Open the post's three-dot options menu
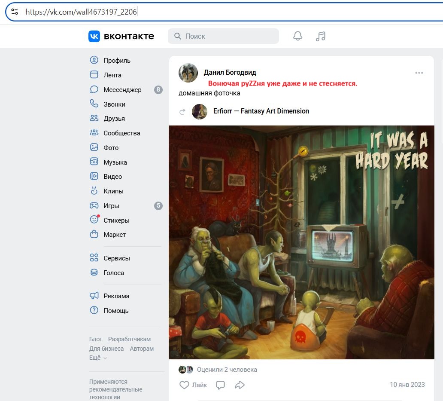Image resolution: width=443 pixels, height=401 pixels. (x=419, y=73)
